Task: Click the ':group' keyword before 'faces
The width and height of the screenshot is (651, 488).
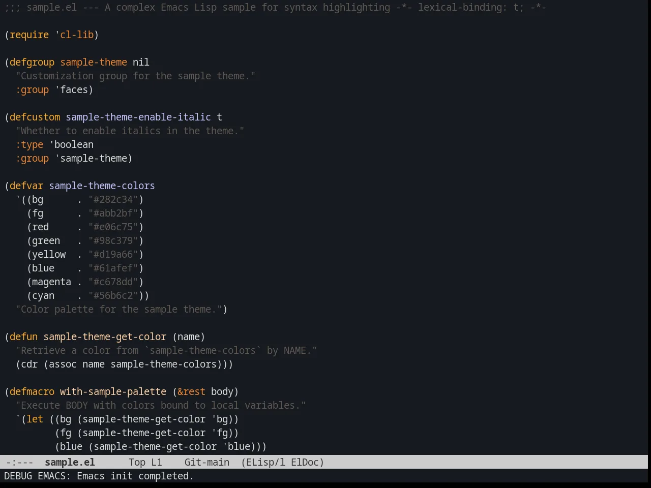Action: pos(32,89)
